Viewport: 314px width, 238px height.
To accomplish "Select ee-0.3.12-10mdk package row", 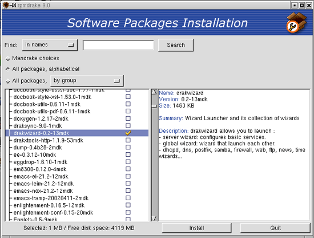I will pyautogui.click(x=77, y=154).
